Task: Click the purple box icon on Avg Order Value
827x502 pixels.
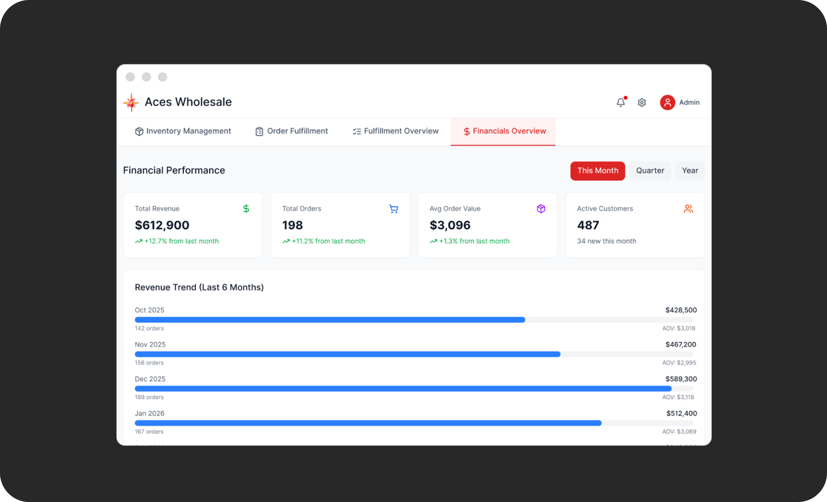Action: 541,209
